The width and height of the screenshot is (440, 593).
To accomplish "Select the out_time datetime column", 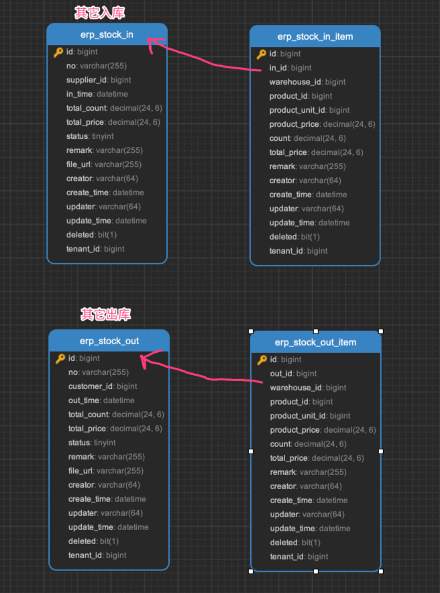I will coord(101,400).
